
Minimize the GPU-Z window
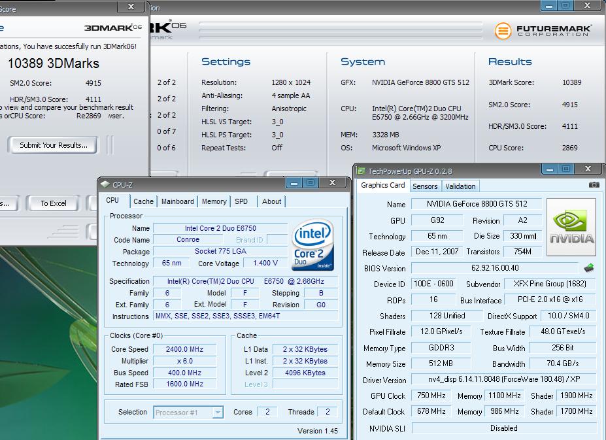click(550, 169)
